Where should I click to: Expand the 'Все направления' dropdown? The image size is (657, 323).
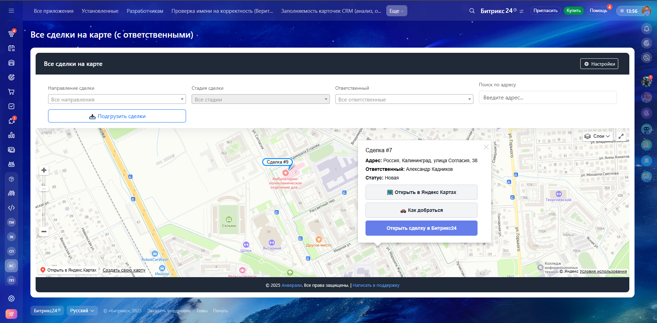[117, 99]
